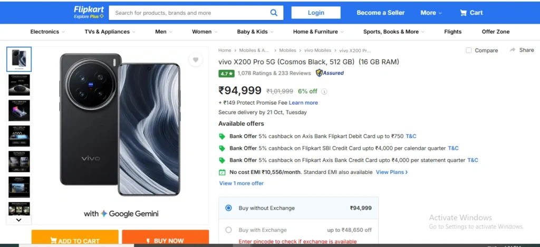Open View Plans EMI link
This screenshot has width=540, height=247.
(391, 172)
